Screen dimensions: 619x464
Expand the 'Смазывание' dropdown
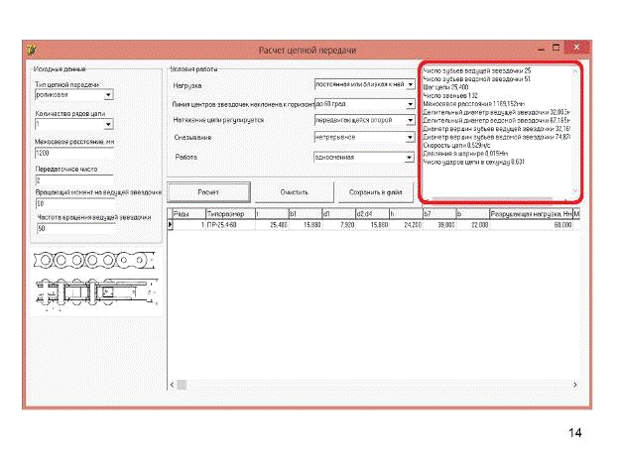410,138
